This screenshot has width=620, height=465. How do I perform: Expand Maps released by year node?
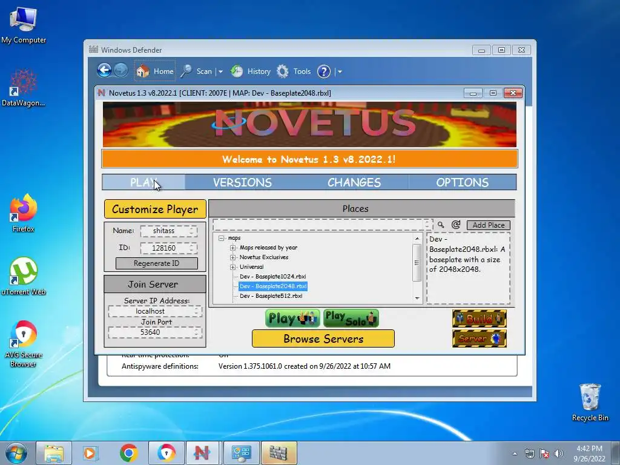pyautogui.click(x=232, y=248)
